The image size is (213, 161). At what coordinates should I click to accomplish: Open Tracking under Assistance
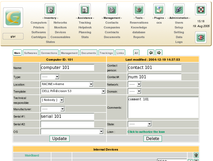85,23
